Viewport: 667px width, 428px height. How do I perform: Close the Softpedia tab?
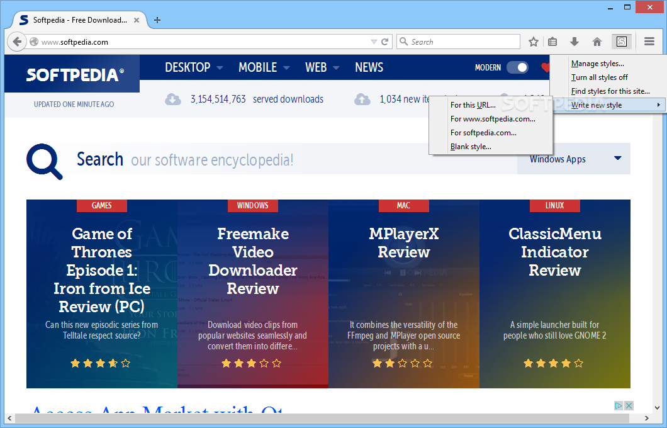(x=137, y=20)
